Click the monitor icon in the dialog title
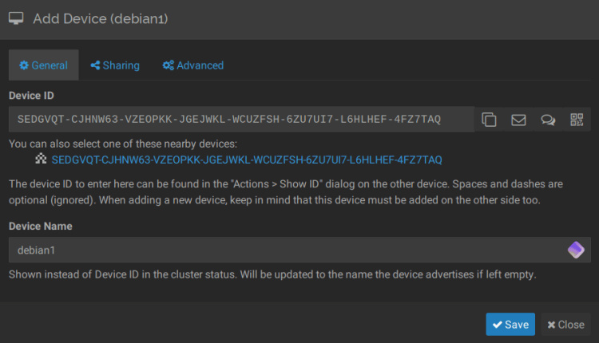Screen dimensions: 599x343 [16, 18]
